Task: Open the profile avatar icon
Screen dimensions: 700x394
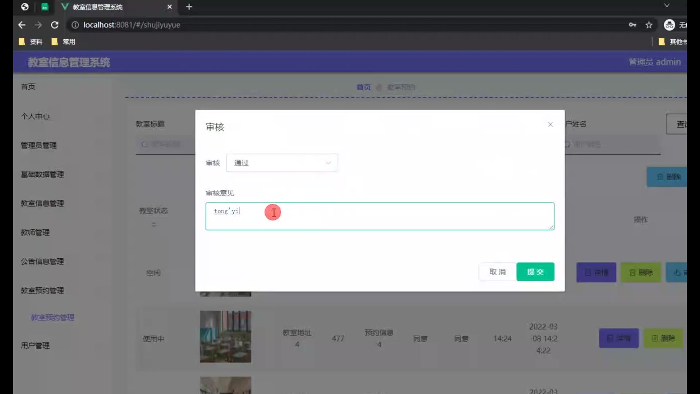Action: pyautogui.click(x=669, y=25)
